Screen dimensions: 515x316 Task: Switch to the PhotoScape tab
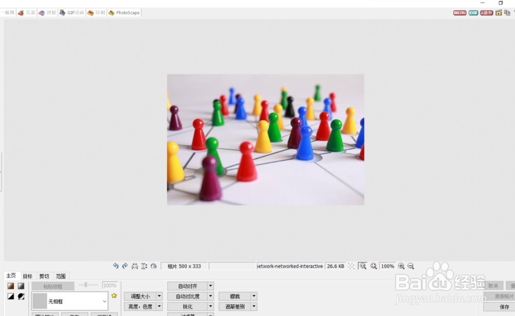pyautogui.click(x=124, y=13)
